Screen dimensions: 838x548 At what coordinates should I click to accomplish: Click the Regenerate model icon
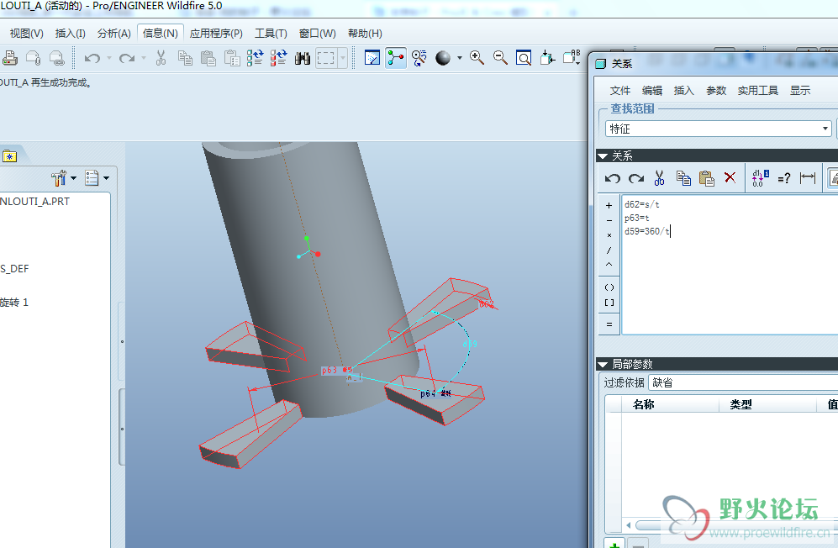tap(255, 58)
